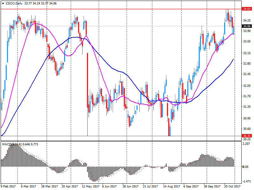Click the 30.95 price scale value
The width and height of the screenshot is (254, 190).
pyautogui.click(x=247, y=118)
